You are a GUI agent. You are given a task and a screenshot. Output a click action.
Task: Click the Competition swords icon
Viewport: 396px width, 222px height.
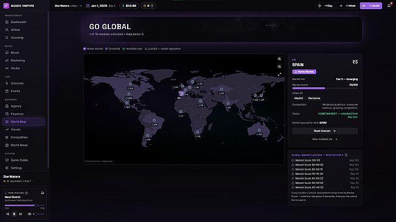tap(7, 137)
